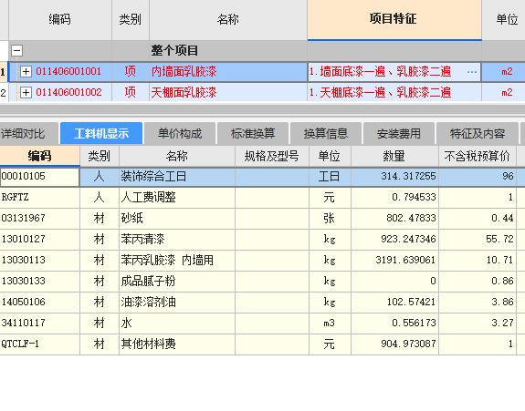Image resolution: width=525 pixels, height=411 pixels.
Task: Select row number 2 header
Action: pyautogui.click(x=4, y=92)
